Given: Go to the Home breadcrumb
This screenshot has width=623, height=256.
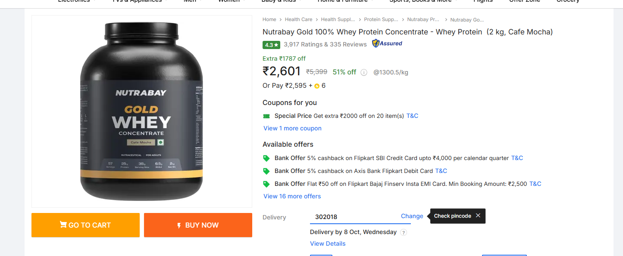Looking at the screenshot, I should point(269,19).
